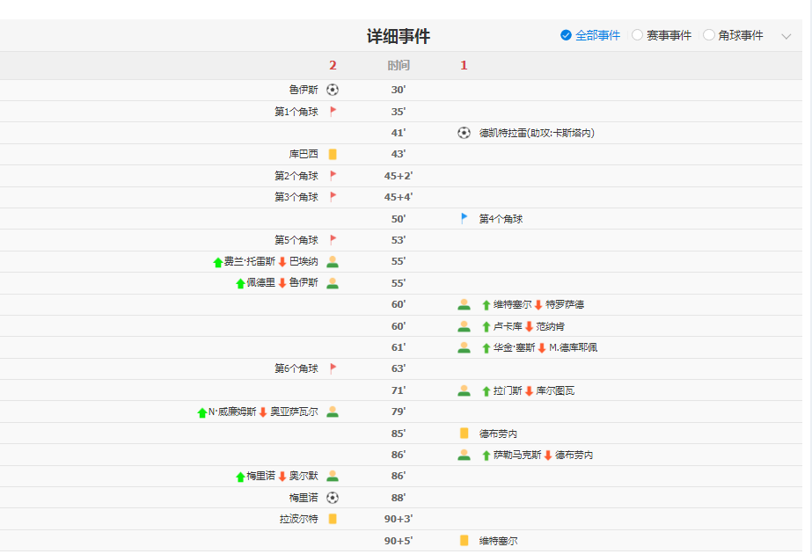Click the goal icon at 41' for 德凯特拉雷
The width and height of the screenshot is (812, 554).
click(464, 133)
